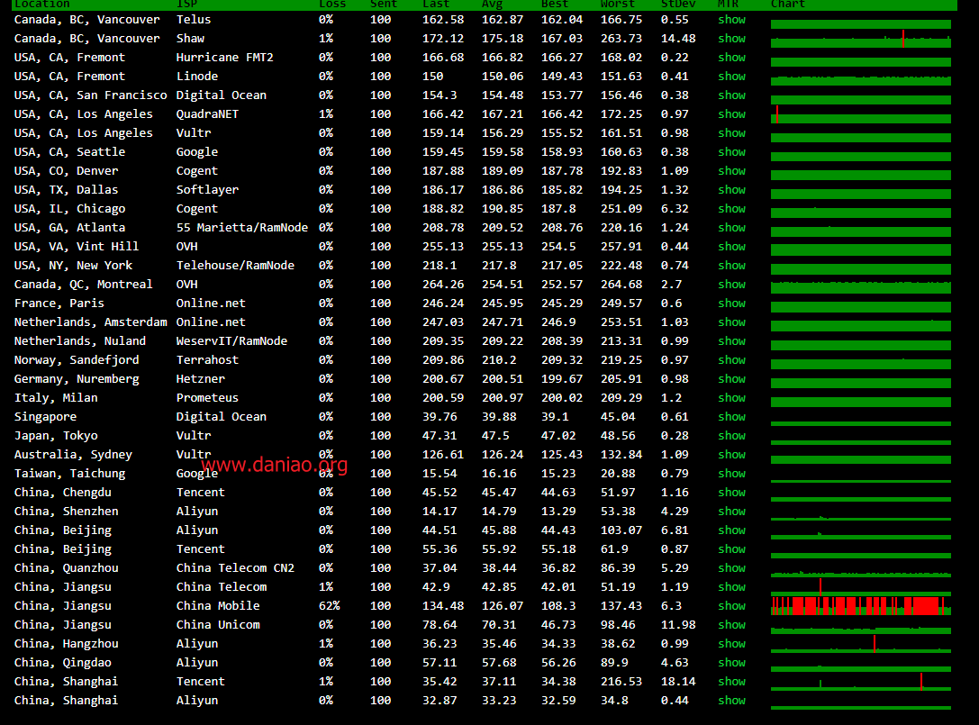Select the location China, Qingdao
Screen dimensions: 979x725
(x=62, y=663)
